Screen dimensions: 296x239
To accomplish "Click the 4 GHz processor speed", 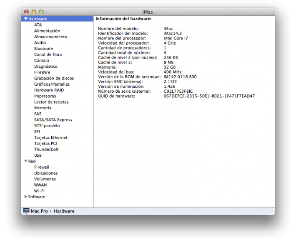I will [170, 43].
